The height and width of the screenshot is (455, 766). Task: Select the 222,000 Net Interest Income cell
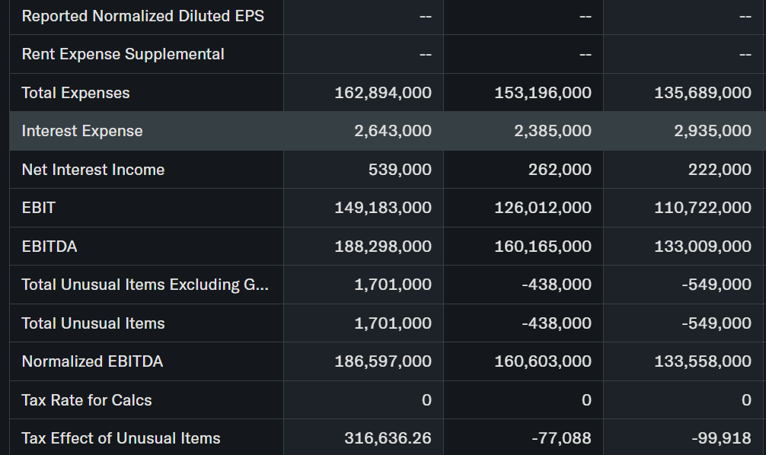(720, 170)
